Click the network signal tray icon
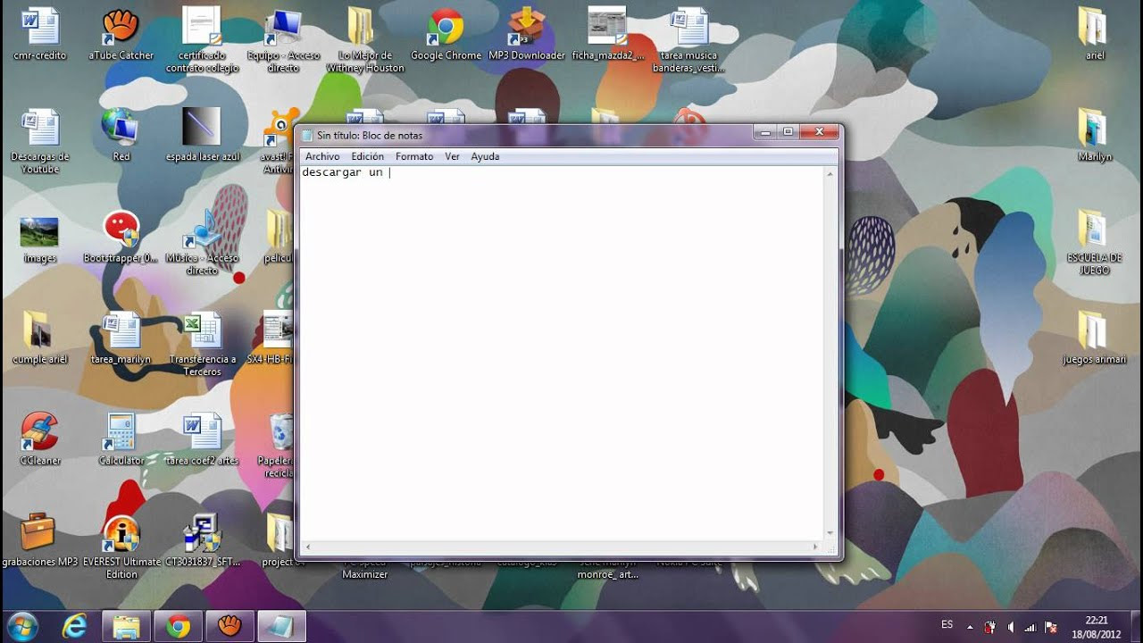The width and height of the screenshot is (1143, 643). click(1030, 627)
